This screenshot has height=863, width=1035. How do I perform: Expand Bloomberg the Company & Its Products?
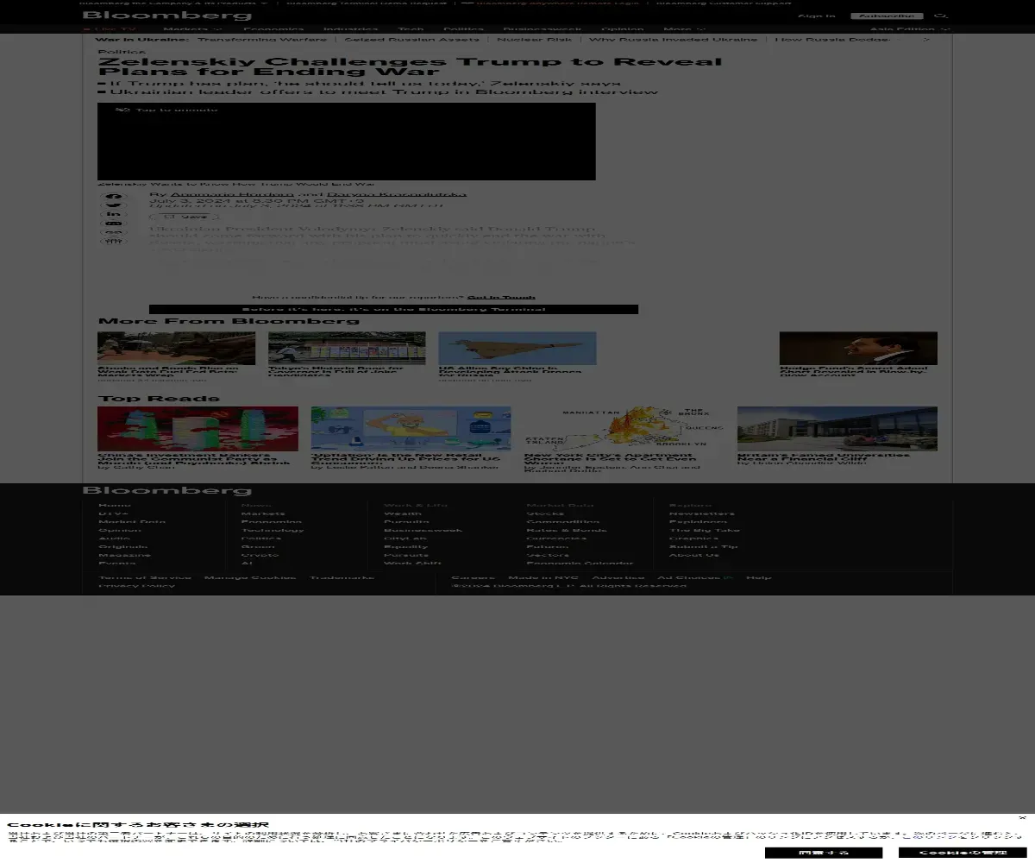point(174,3)
